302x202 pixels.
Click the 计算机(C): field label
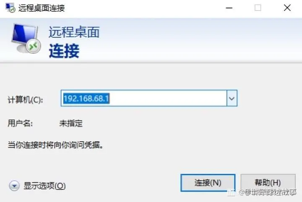25,100
